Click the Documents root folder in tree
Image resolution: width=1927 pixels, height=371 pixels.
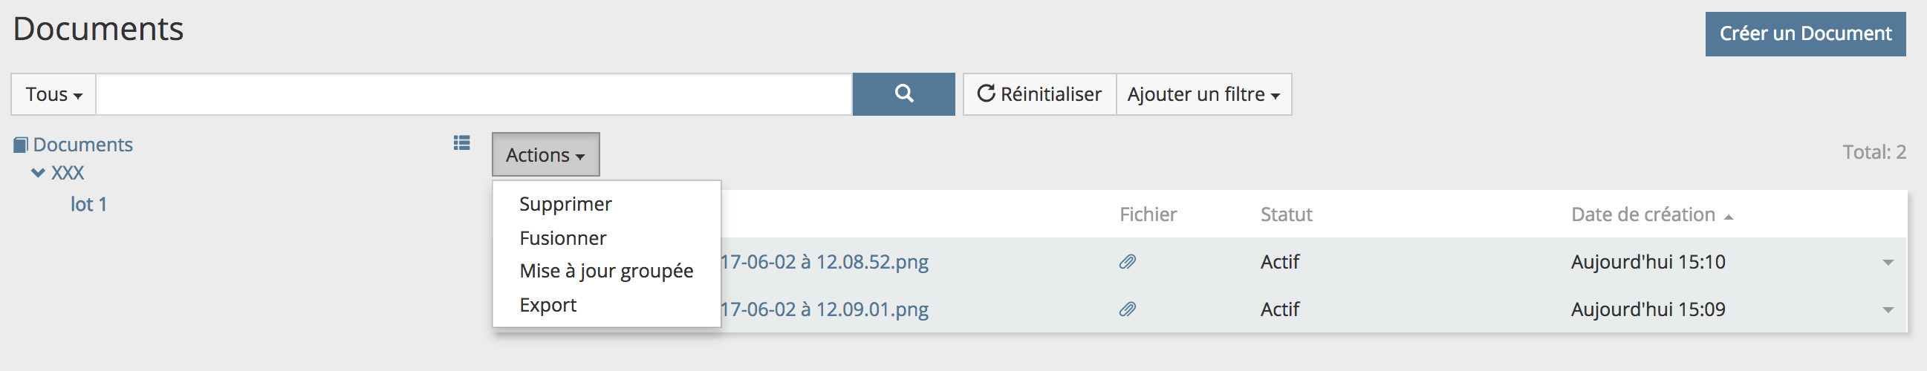[82, 145]
